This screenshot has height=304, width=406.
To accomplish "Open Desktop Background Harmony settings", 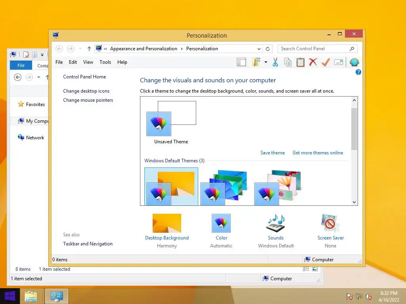I will [167, 231].
